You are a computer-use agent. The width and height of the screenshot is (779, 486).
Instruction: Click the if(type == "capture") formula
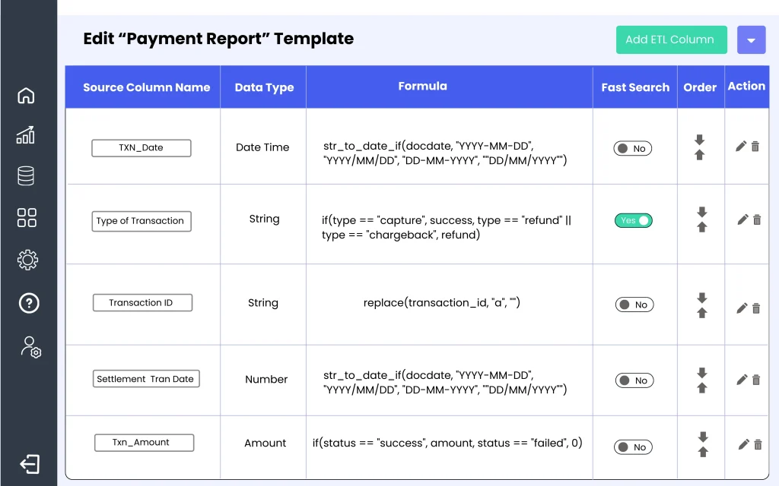click(x=446, y=227)
